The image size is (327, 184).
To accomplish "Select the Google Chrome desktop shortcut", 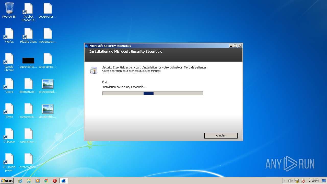I will point(9,62).
